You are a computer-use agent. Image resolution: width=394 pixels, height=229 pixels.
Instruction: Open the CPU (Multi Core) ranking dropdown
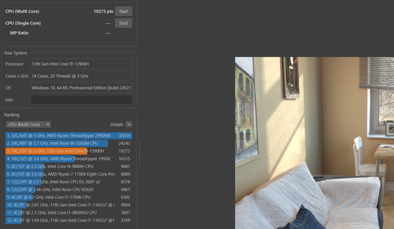(x=28, y=125)
